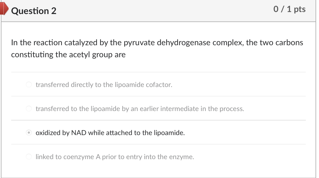Pick the 'linked to coenzyme A' radio button
The height and width of the screenshot is (178, 319).
[x=29, y=157]
